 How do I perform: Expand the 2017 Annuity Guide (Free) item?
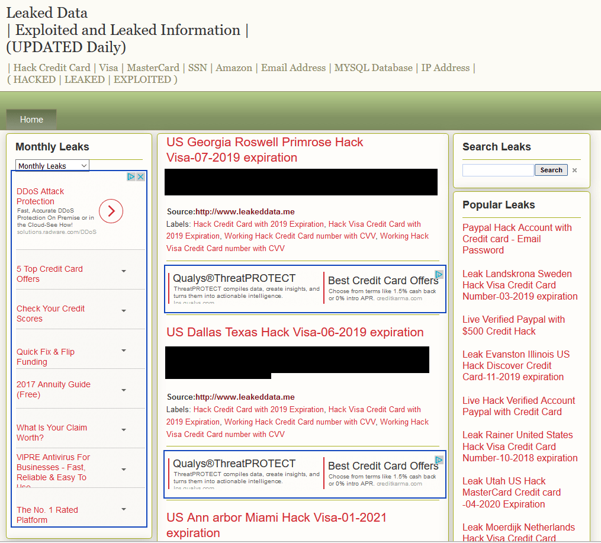[124, 390]
